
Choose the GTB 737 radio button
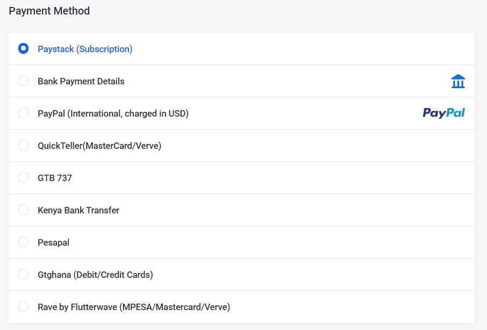[x=23, y=177]
